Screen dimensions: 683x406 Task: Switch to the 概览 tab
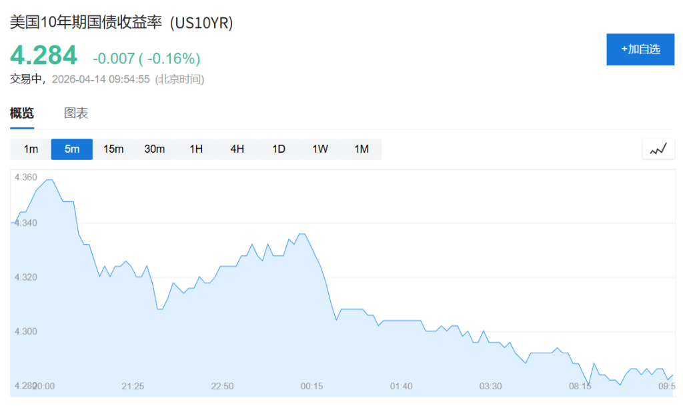click(22, 113)
